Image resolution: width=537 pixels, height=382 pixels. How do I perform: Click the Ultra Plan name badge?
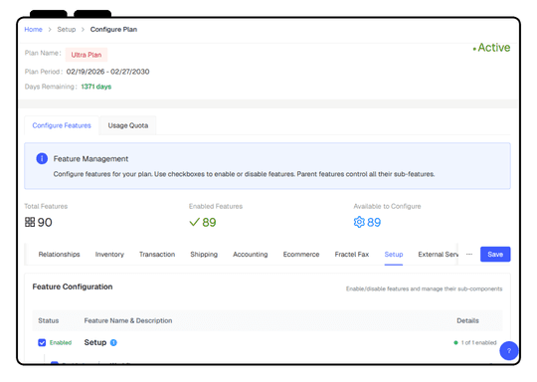87,55
